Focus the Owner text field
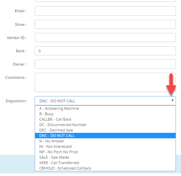This screenshot has height=176, width=181. (105, 64)
